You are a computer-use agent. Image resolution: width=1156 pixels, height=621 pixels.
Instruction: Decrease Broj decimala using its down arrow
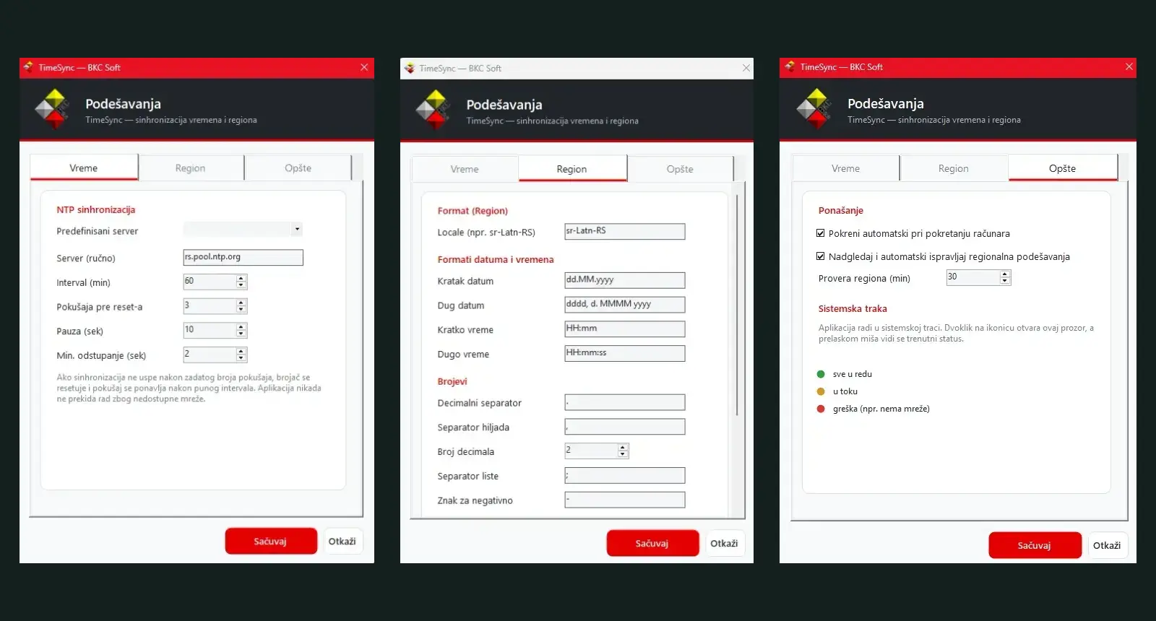(623, 455)
